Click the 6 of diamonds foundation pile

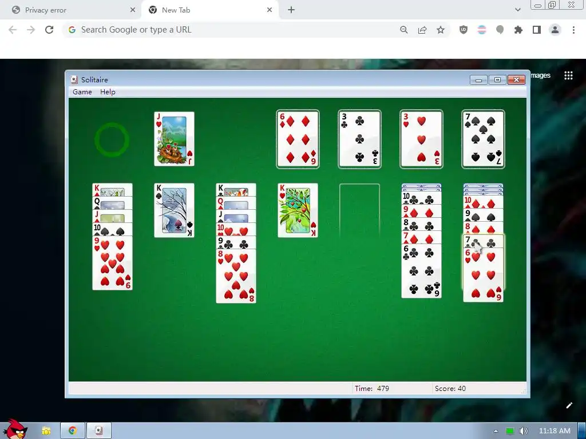tap(298, 139)
